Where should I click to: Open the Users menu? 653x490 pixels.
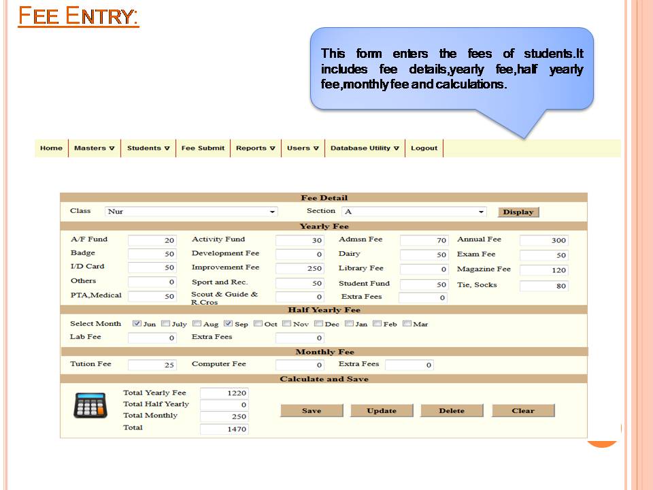click(303, 148)
